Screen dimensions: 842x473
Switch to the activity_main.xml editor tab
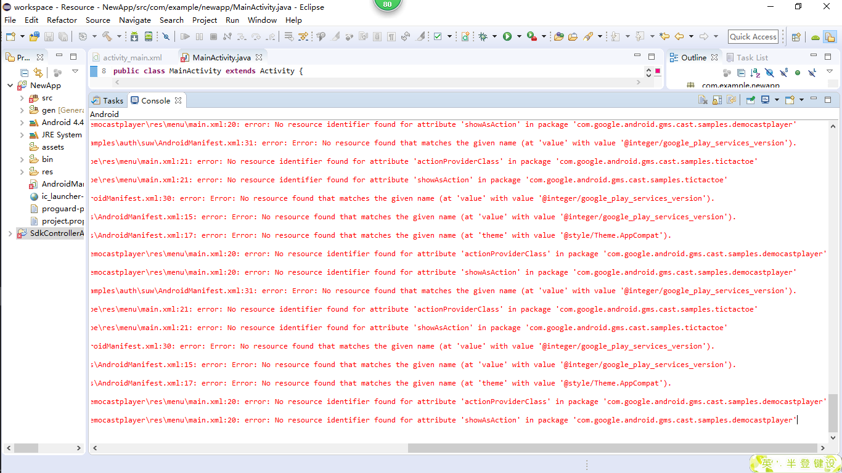pyautogui.click(x=126, y=57)
